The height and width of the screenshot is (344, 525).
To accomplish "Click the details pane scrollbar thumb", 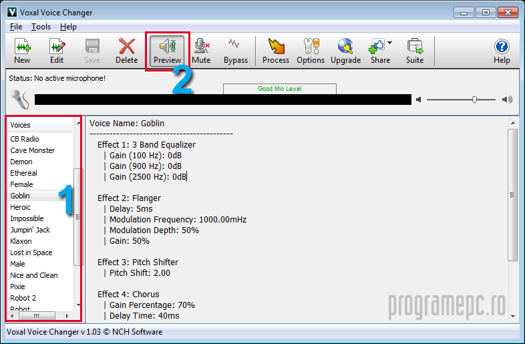I will [x=512, y=195].
